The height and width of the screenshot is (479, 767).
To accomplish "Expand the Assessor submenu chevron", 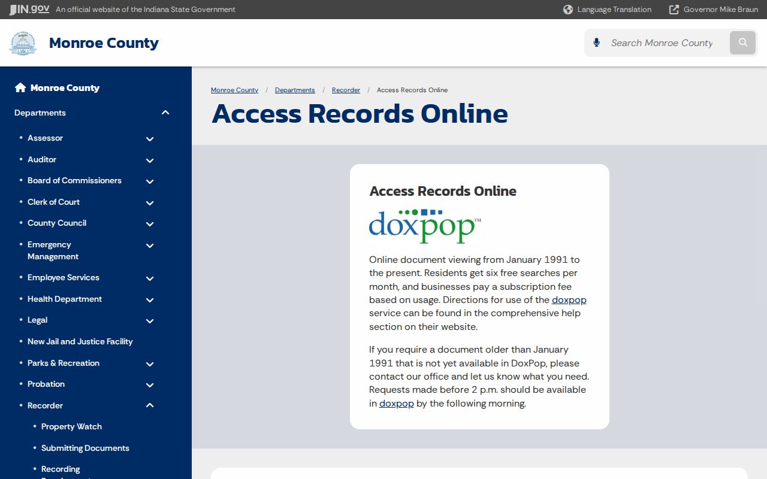I will pyautogui.click(x=150, y=139).
